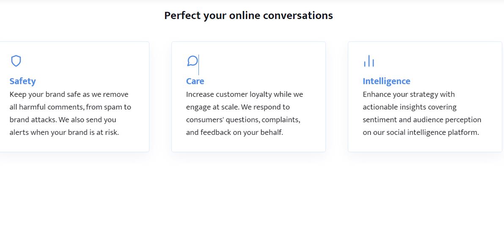Viewport: 504px width, 230px height.
Task: Click the line 'sentiment and audience perception'
Action: coord(422,120)
